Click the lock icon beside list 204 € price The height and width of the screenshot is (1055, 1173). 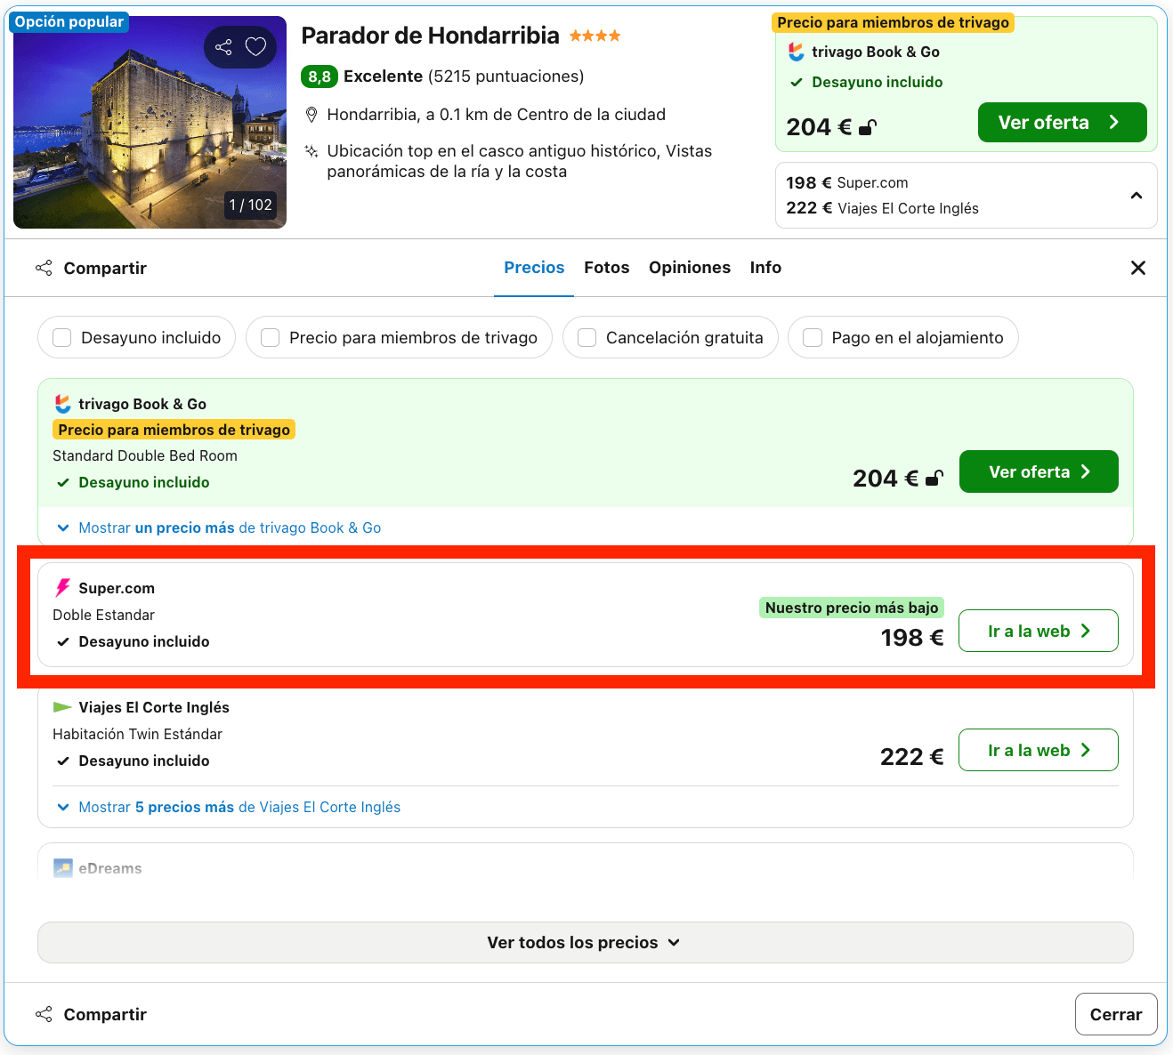pyautogui.click(x=934, y=479)
